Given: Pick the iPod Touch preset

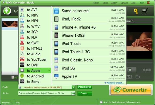Looking at the screenshot, I should pos(89,44).
